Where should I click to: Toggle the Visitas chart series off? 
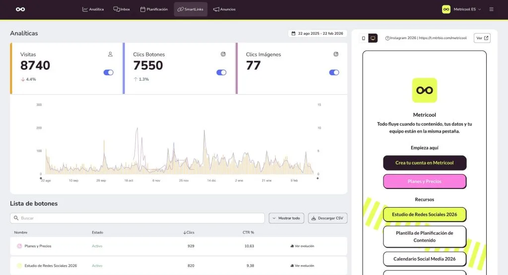pyautogui.click(x=108, y=72)
